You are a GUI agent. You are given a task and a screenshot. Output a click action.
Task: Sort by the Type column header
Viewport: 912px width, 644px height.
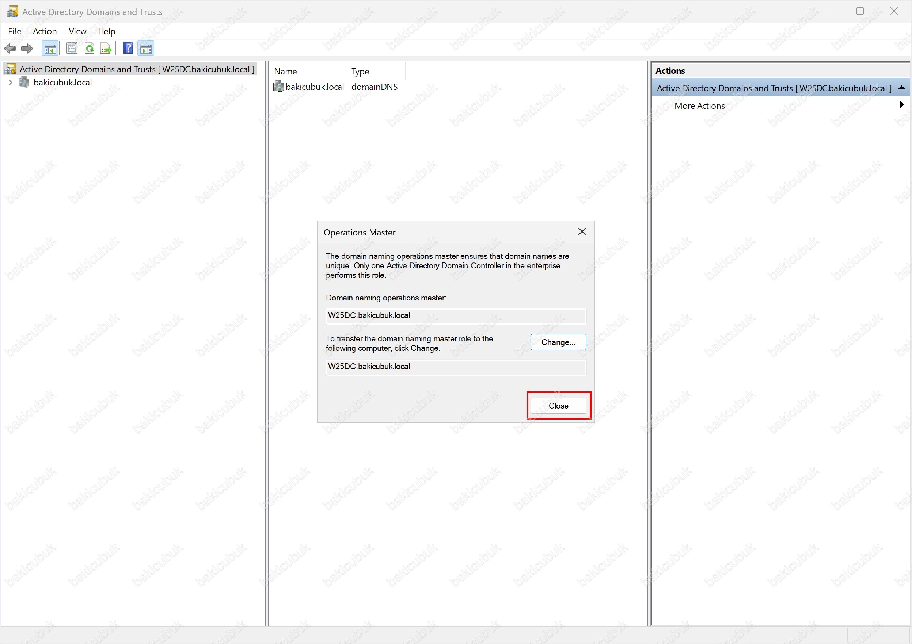[376, 71]
